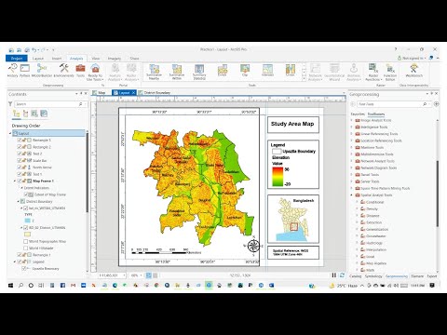Click the blue TYPE symbol swatch
This screenshot has height=335, width=447.
click(27, 221)
